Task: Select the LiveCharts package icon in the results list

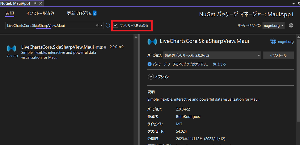Action: pyautogui.click(x=12, y=49)
